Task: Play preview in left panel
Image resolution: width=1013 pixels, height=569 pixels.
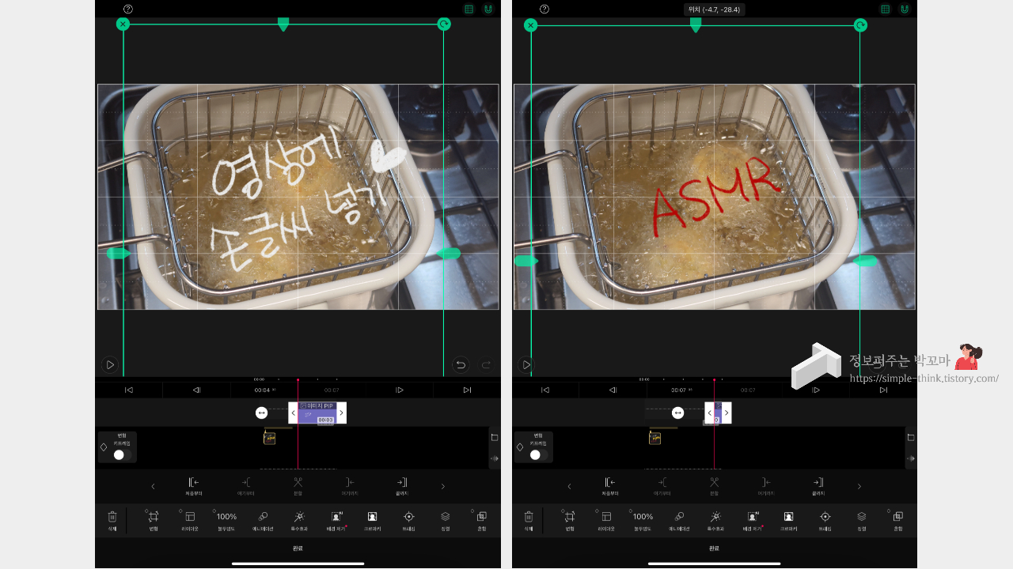Action: (x=110, y=364)
